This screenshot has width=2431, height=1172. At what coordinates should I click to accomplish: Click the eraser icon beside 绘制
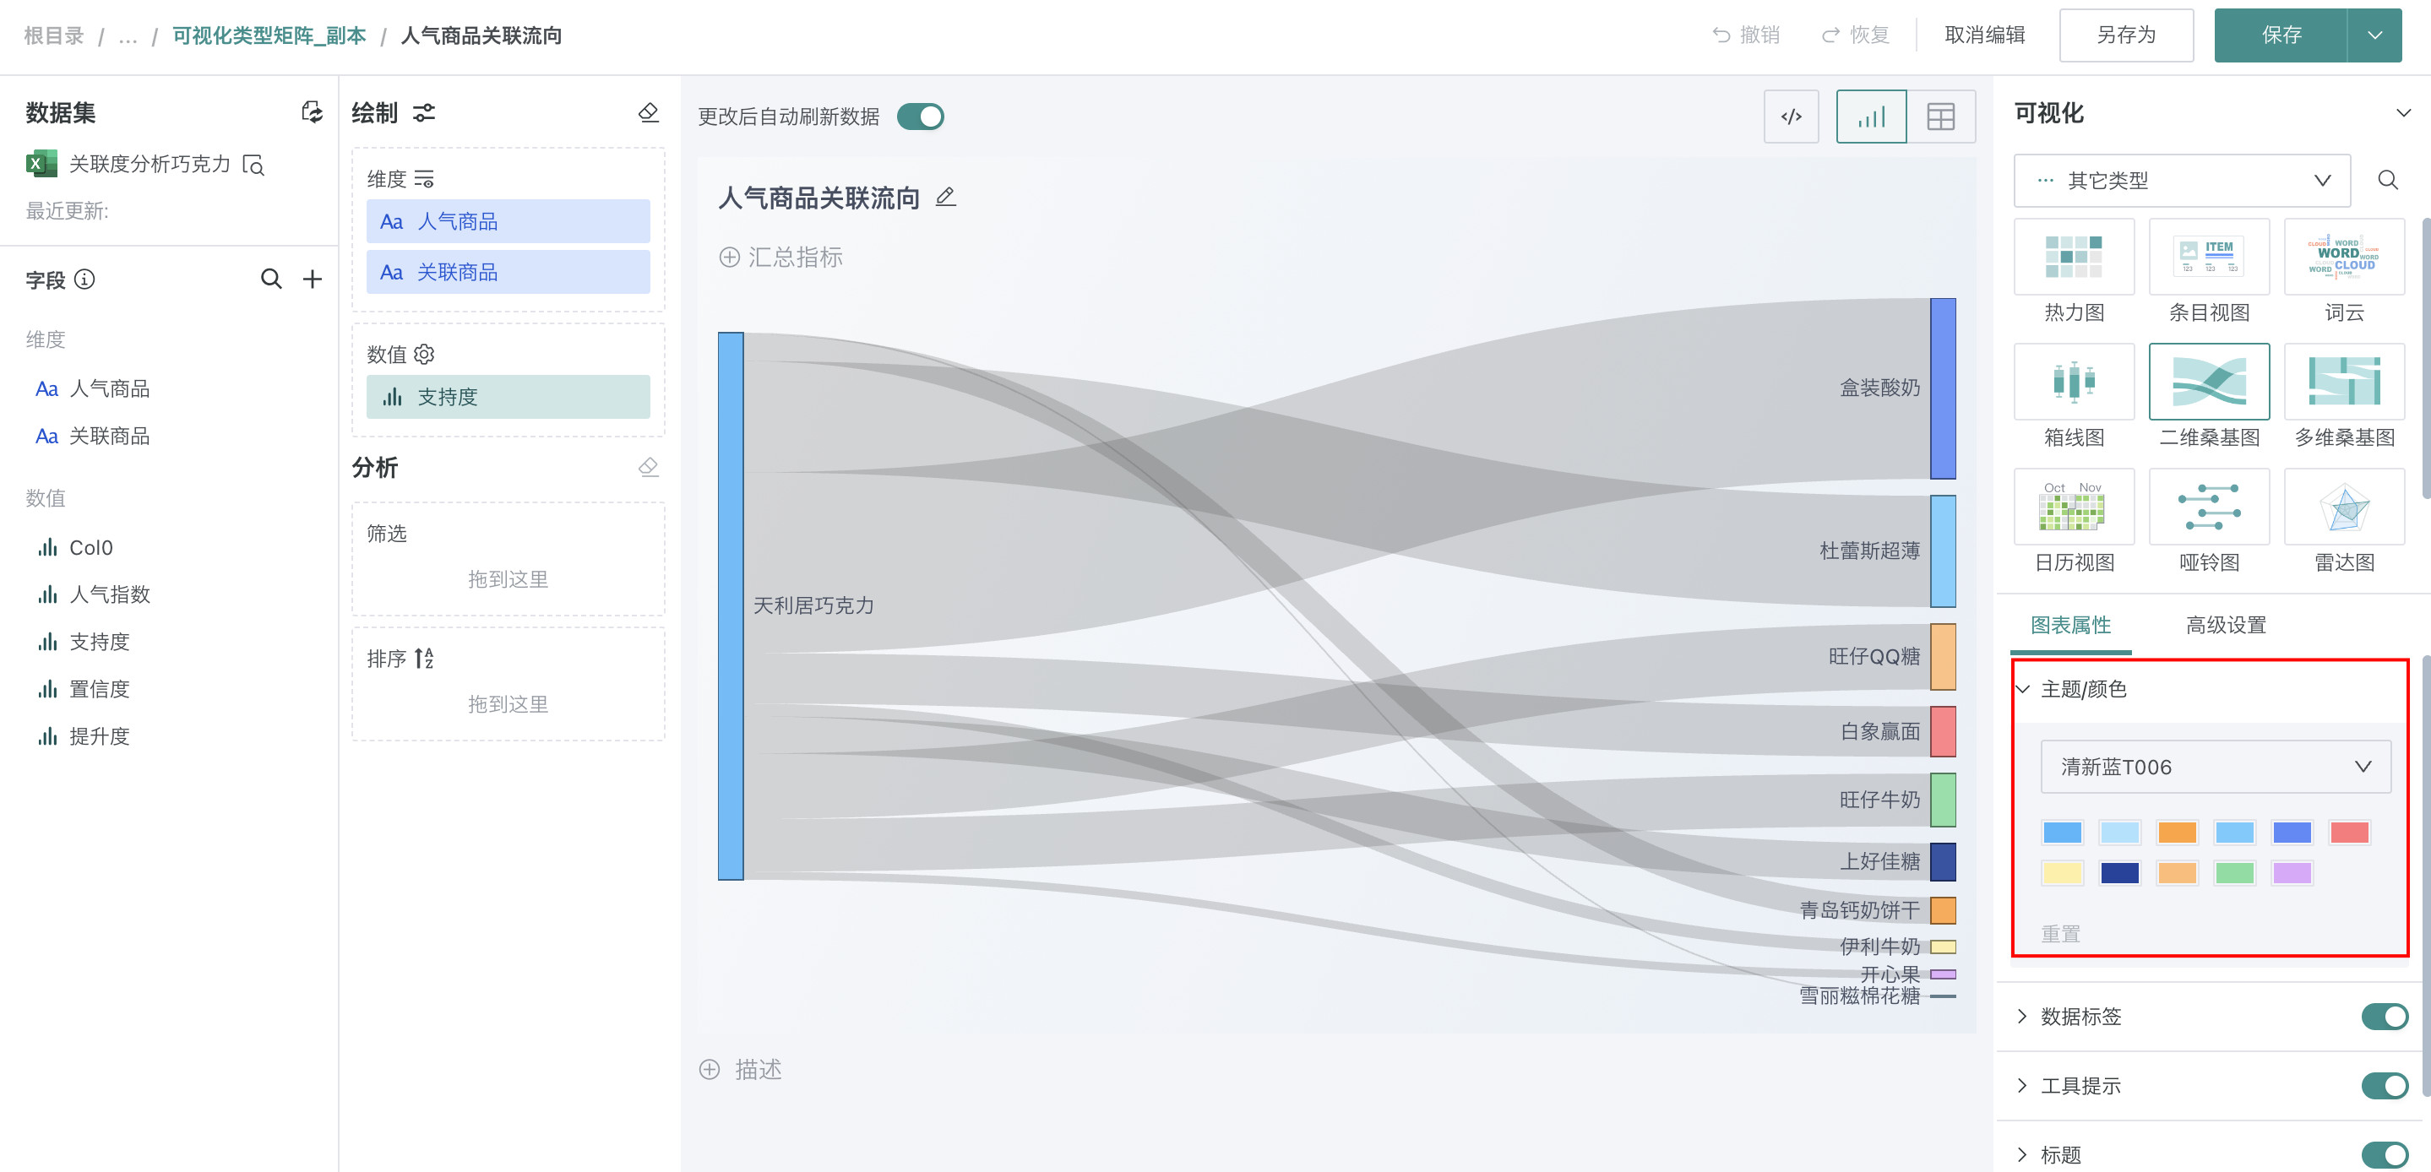(x=649, y=112)
